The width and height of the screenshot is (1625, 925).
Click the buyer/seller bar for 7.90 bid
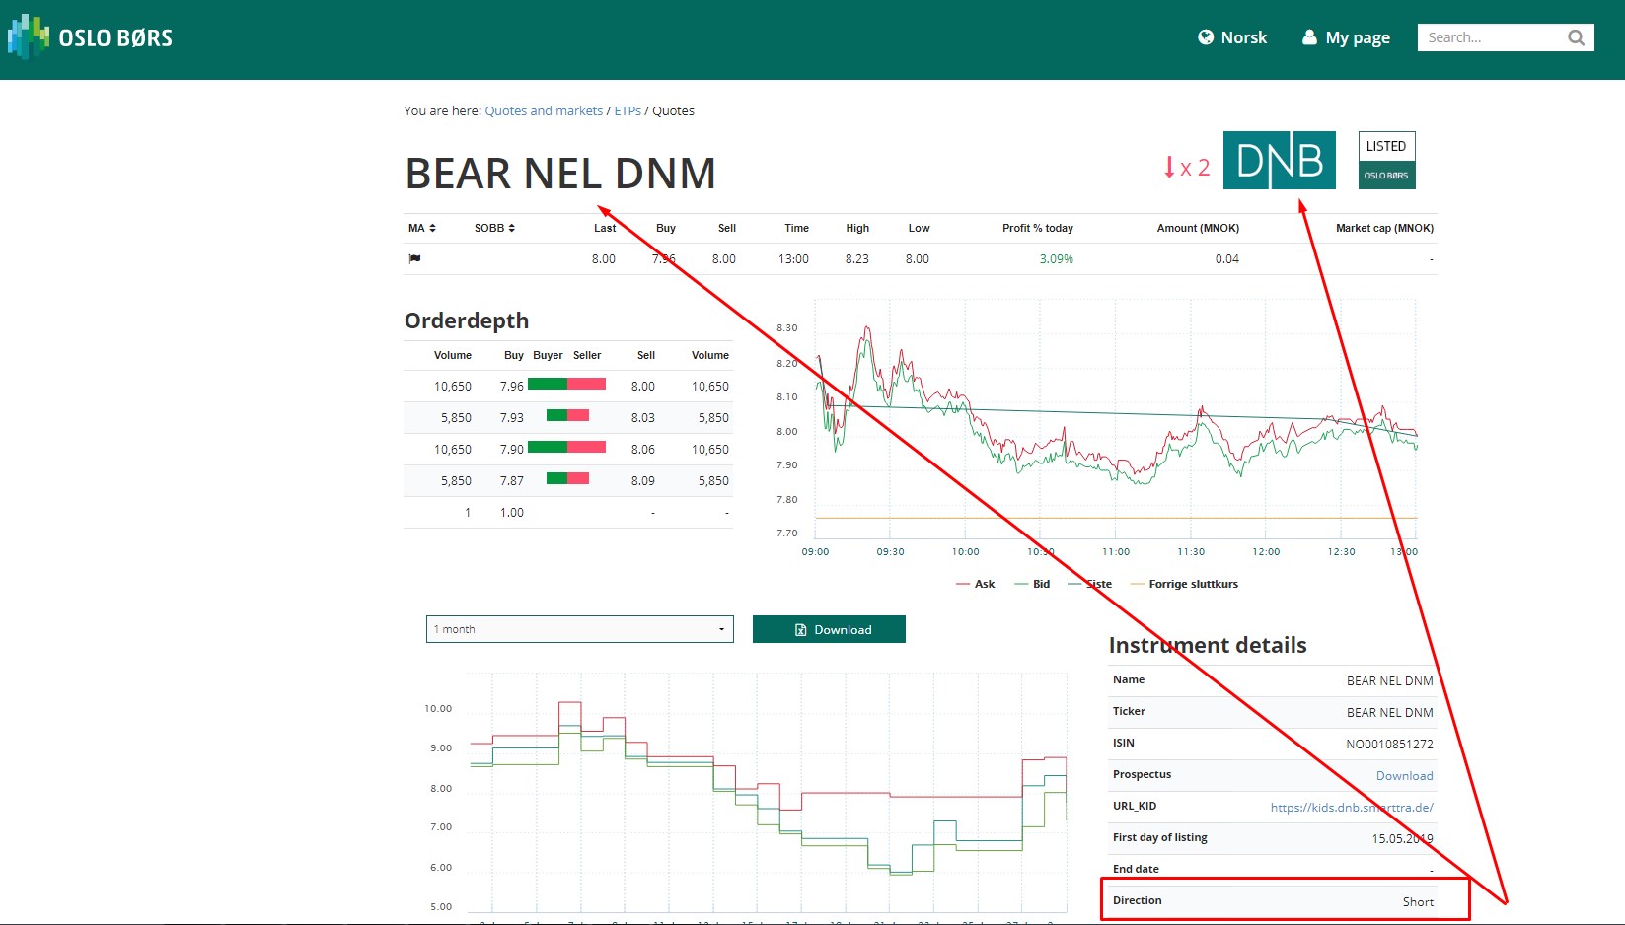pyautogui.click(x=566, y=448)
